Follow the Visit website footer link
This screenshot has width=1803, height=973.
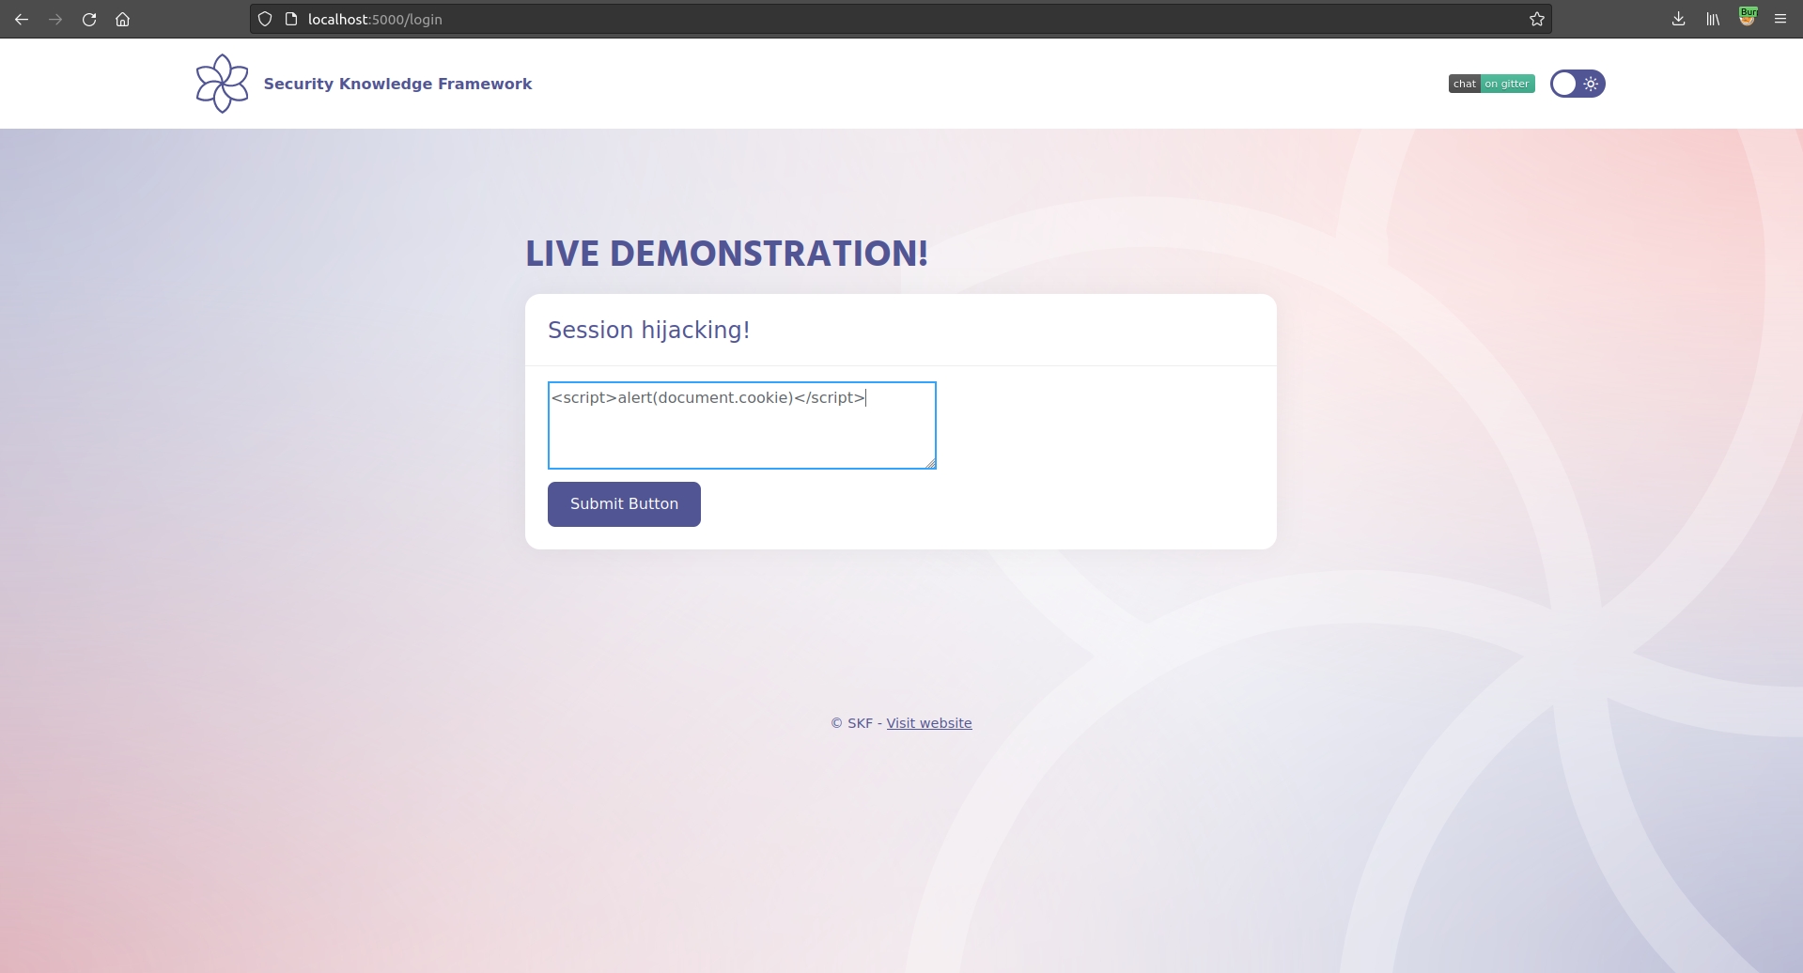(x=928, y=723)
